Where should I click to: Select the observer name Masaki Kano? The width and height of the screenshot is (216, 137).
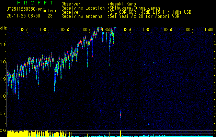click(x=123, y=4)
